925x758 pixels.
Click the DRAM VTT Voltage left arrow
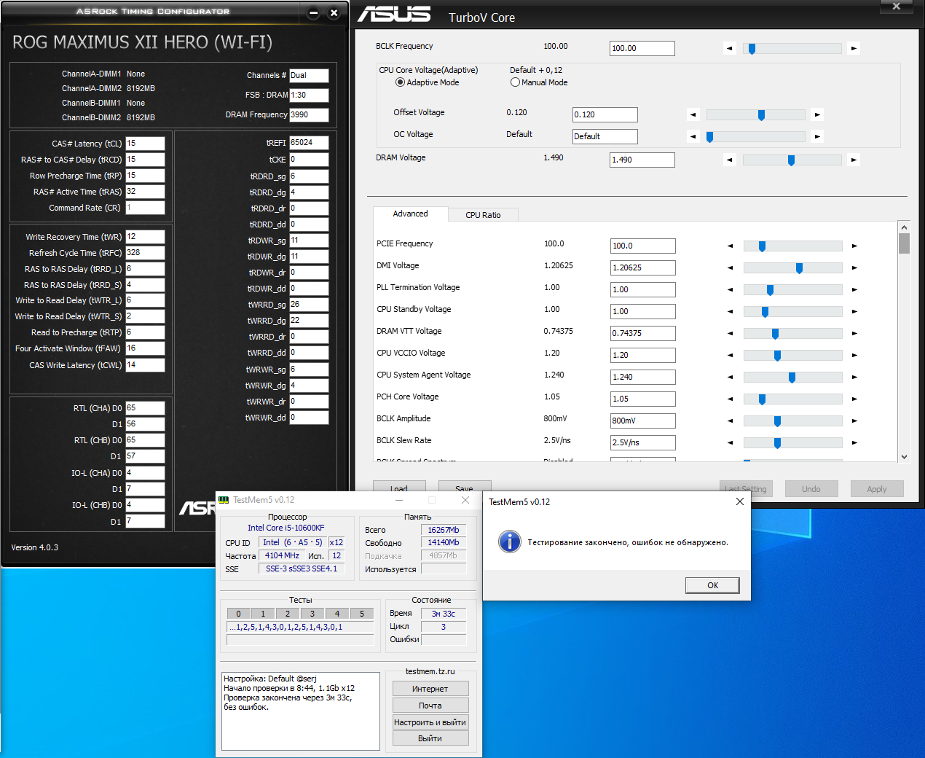(730, 334)
